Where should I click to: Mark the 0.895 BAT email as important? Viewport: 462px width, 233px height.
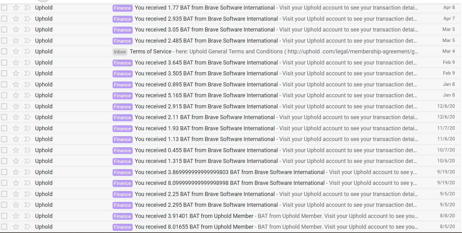tap(27, 85)
